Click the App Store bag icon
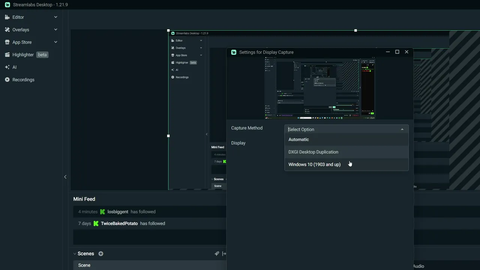480x270 pixels. click(x=7, y=42)
